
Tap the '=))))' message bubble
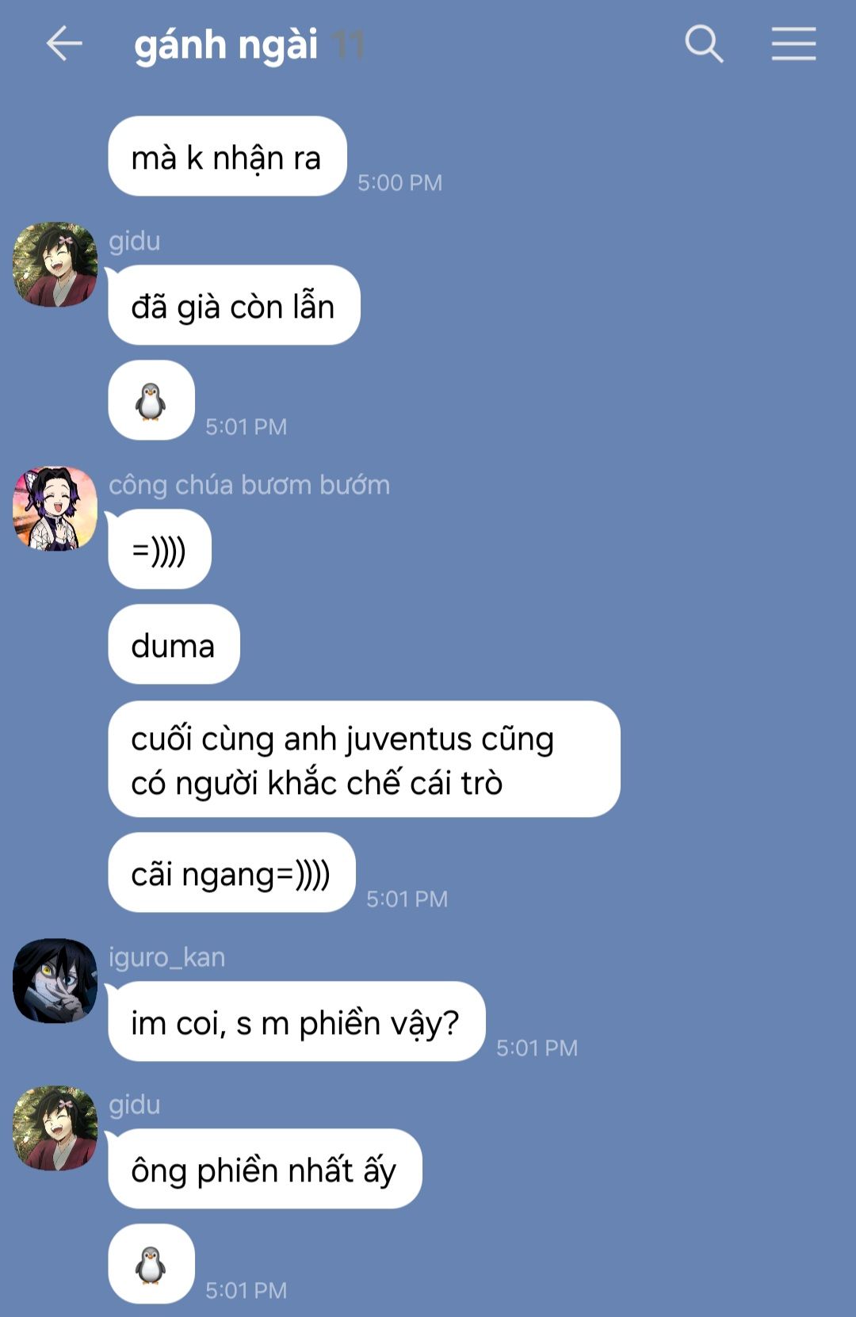click(159, 549)
